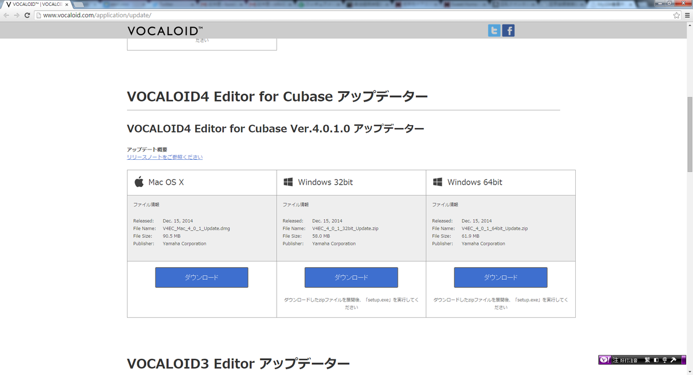Click the scrollbar up arrow
Viewport: 693px width, 375px height.
point(689,26)
